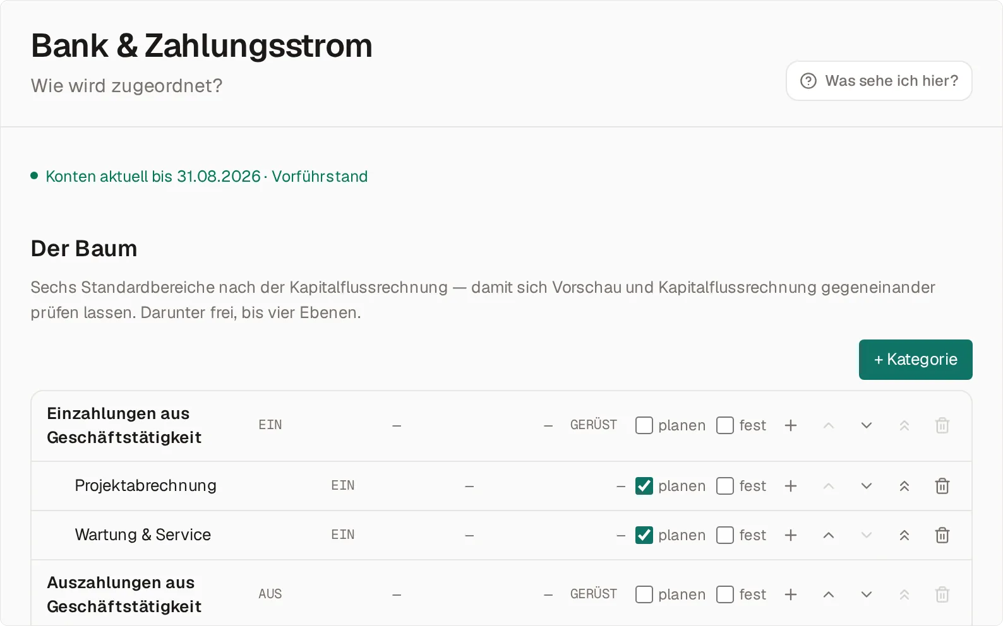Select the 'Einzahlungen aus Geschäftstätigkeit' row name
Screen dimensions: 1003x626
124,425
